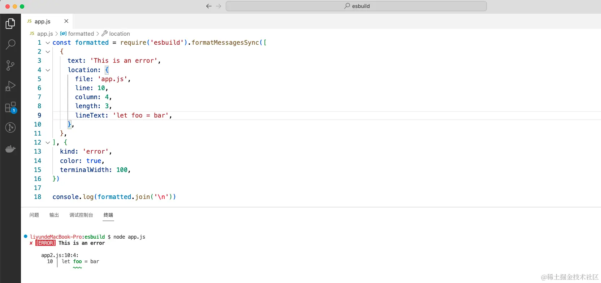Click the file: 'app.js' line
The height and width of the screenshot is (283, 601).
tap(103, 79)
